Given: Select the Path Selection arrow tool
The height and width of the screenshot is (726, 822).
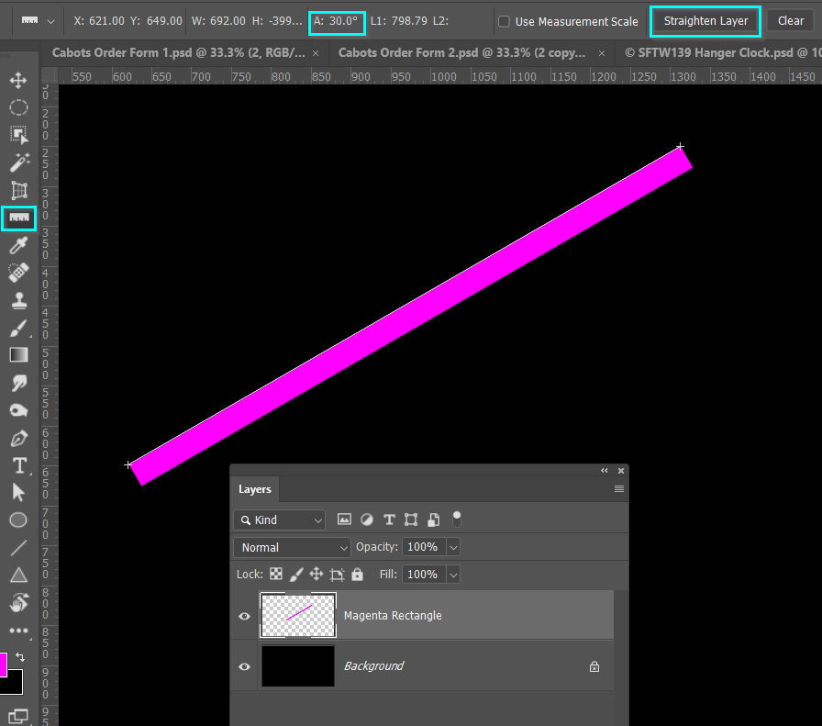Looking at the screenshot, I should click(x=18, y=493).
